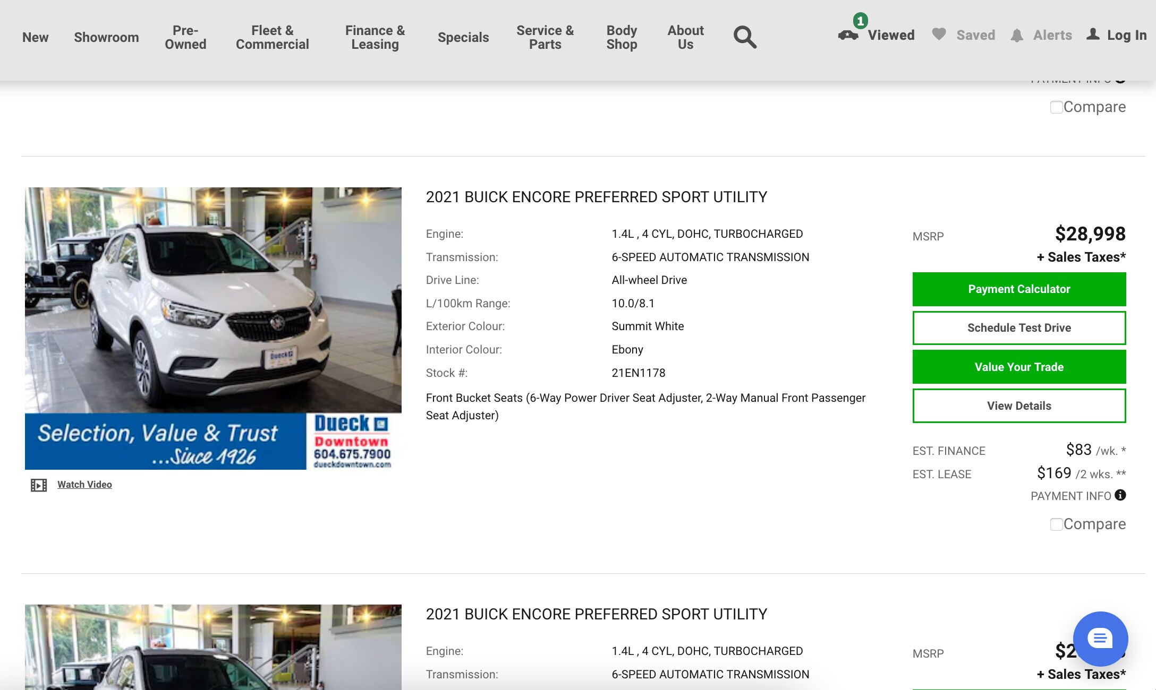Open the Payment Info tooltip icon
The width and height of the screenshot is (1156, 690).
pyautogui.click(x=1120, y=495)
